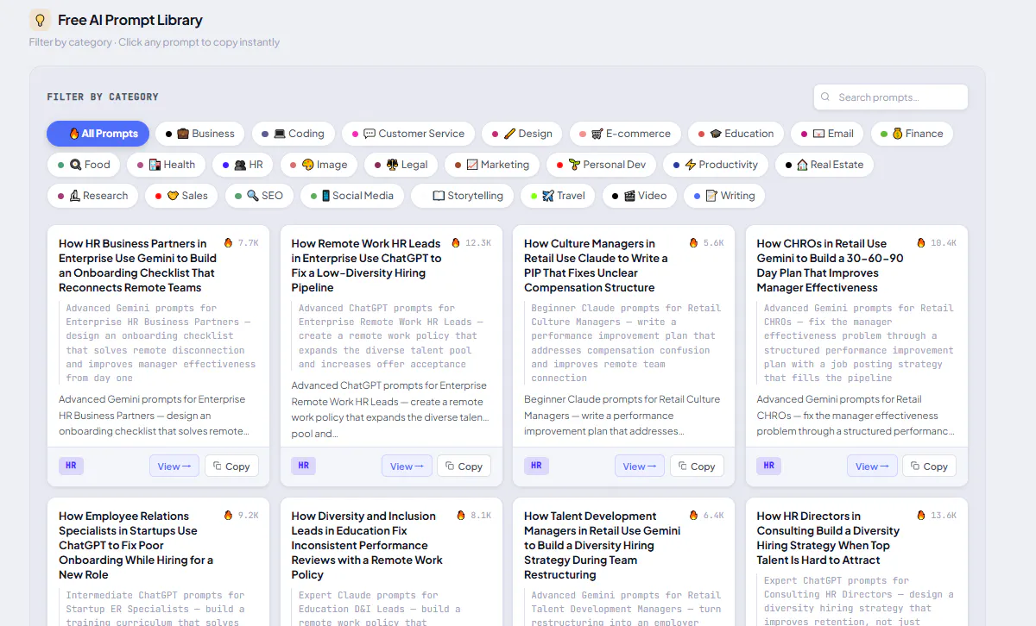Filter by Marketing category
The image size is (1036, 626).
pyautogui.click(x=492, y=165)
